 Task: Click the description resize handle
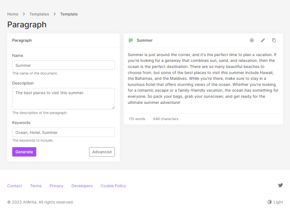[x=113, y=107]
